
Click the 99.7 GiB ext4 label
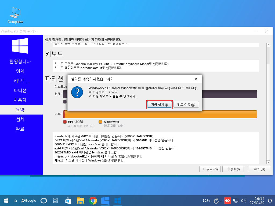[114, 126]
